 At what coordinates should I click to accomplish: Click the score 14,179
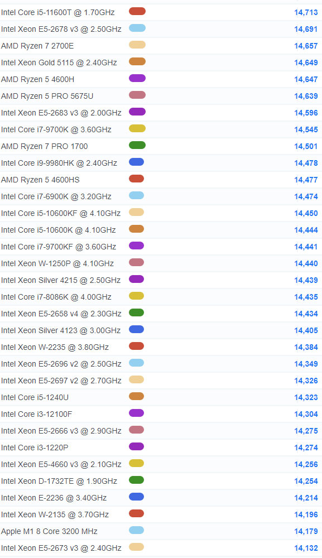(x=306, y=531)
